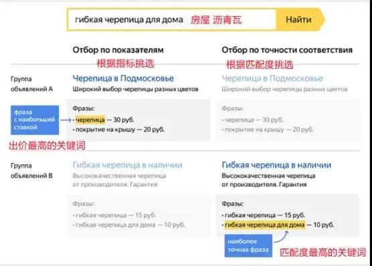Select покрытие на крышу — 20 руб. phrase
372x266 pixels.
(118, 130)
